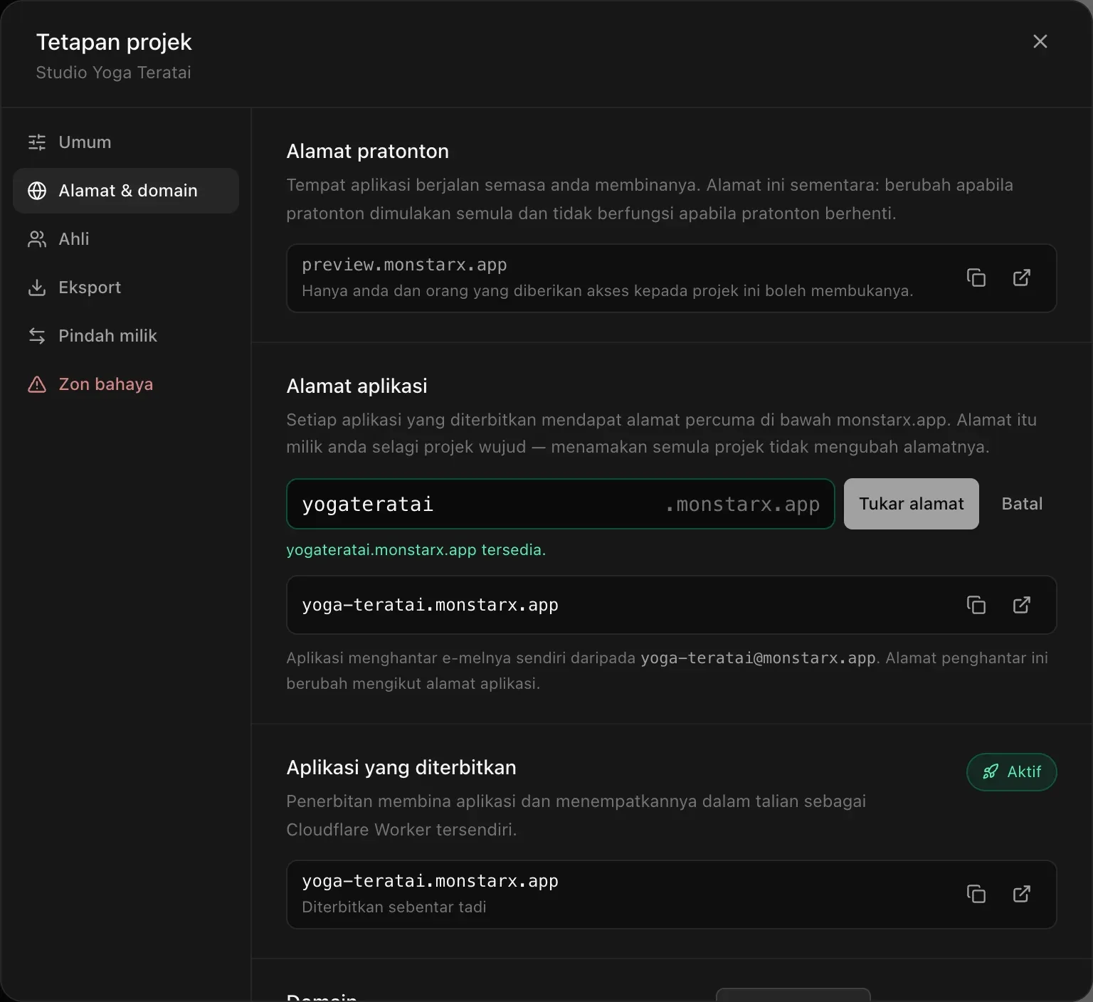Open the published app marked Diterbitkan sebentar tadi
Image resolution: width=1093 pixels, height=1002 pixels.
click(x=1022, y=894)
